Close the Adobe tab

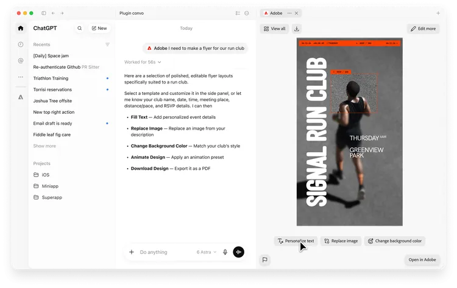click(x=296, y=13)
